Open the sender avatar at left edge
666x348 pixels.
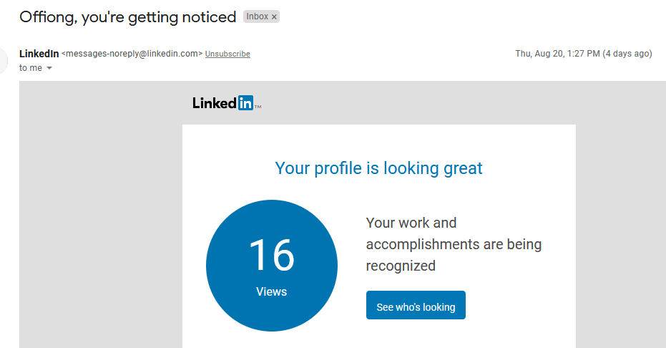click(4, 61)
